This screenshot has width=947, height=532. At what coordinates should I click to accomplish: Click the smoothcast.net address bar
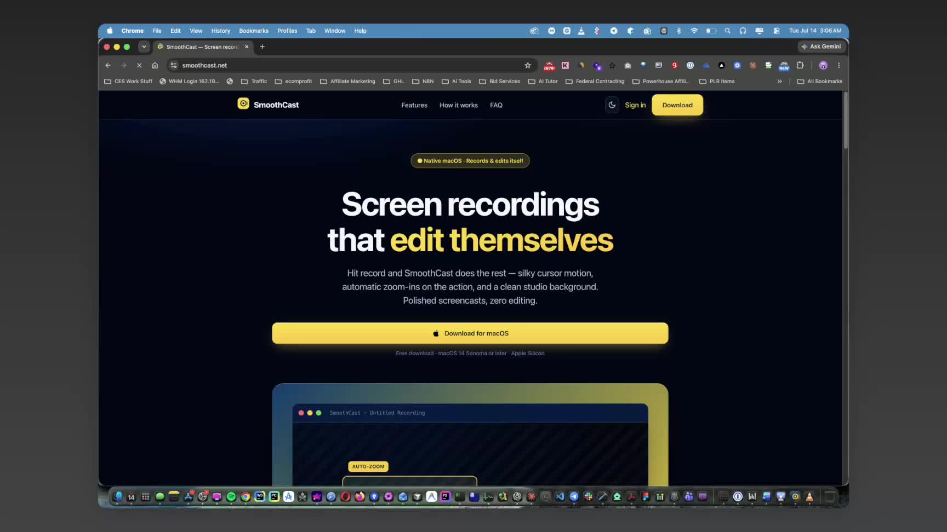(351, 65)
